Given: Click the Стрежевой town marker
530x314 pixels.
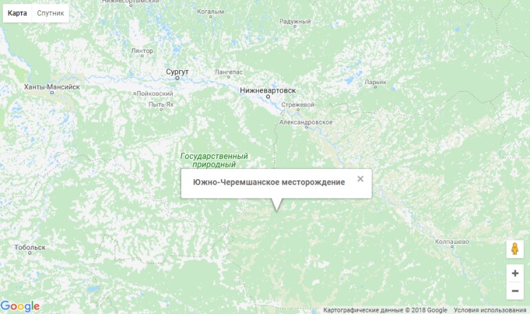Looking at the screenshot, I should (x=298, y=109).
